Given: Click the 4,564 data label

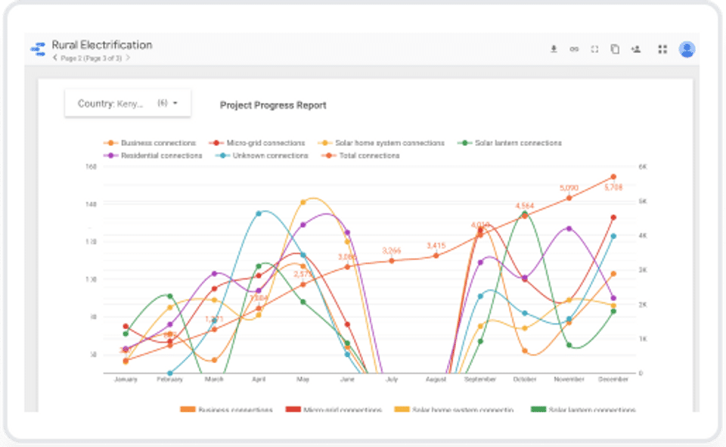Looking at the screenshot, I should point(525,206).
